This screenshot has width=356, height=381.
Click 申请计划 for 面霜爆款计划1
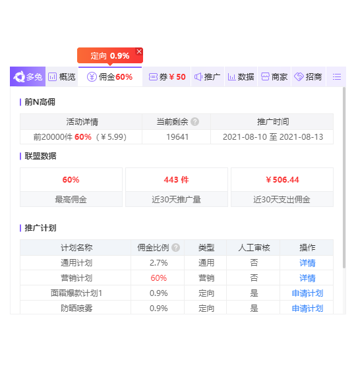(x=307, y=293)
